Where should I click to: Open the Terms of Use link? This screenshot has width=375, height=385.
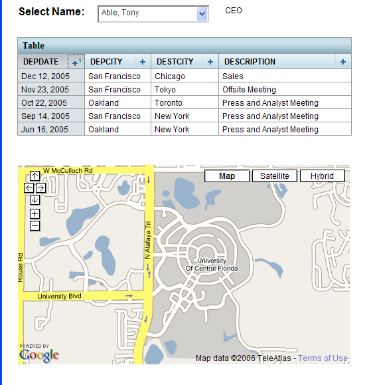pos(323,358)
